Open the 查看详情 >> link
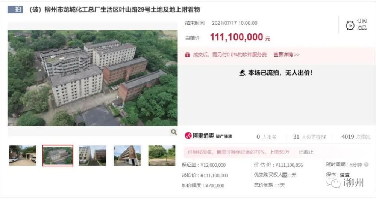 pyautogui.click(x=286, y=55)
